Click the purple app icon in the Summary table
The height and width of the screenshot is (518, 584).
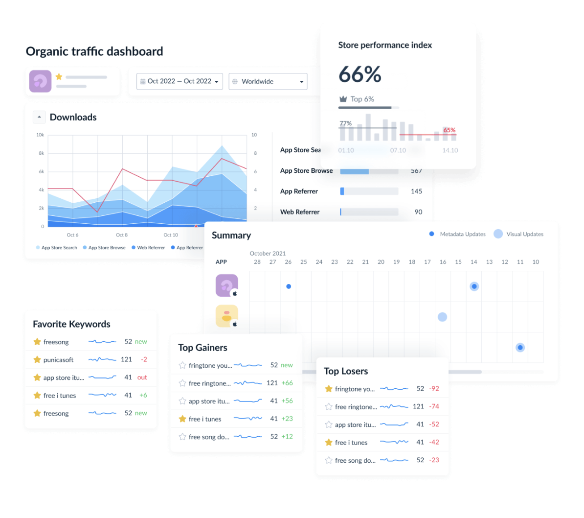[226, 285]
